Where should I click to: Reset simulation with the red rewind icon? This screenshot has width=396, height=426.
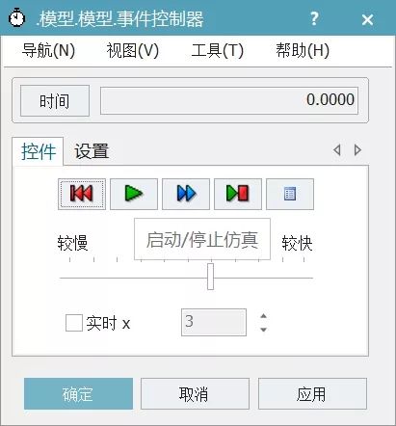pos(82,194)
